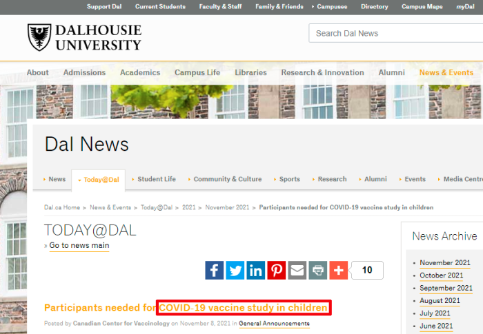Click November 2021 breadcrumb
The image size is (483, 334).
click(227, 207)
